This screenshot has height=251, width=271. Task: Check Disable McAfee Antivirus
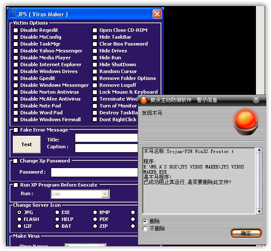[16, 99]
